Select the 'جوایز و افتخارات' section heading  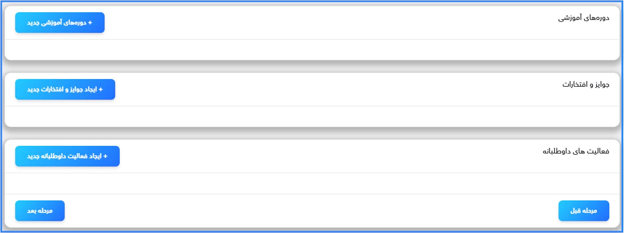586,85
